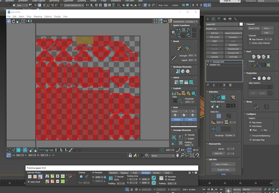The height and width of the screenshot is (193, 279).
Task: Select Unwrap UVW in the modifier stack
Action: 218,62
